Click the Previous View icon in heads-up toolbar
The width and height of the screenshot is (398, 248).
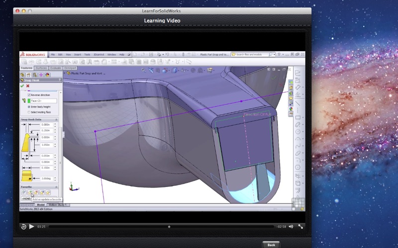(151, 70)
